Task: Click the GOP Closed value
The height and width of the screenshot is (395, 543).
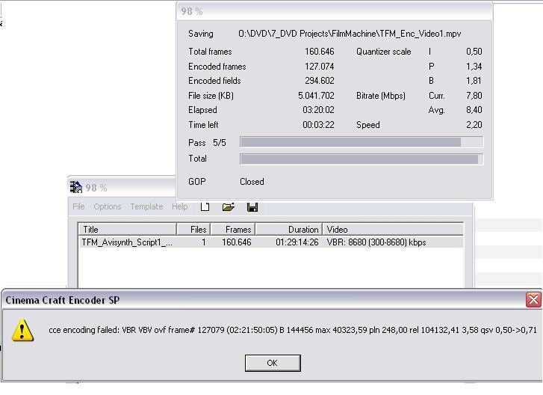Action: pos(252,182)
